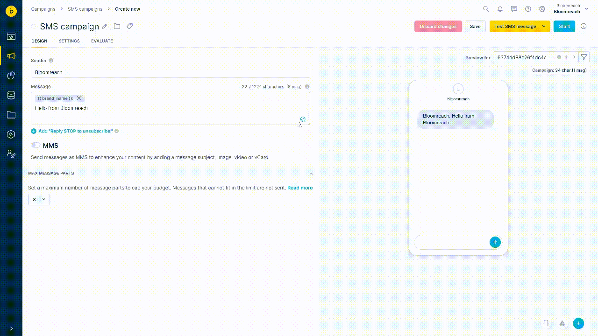Open the settings gear icon in header
Viewport: 598px width, 336px height.
(542, 9)
